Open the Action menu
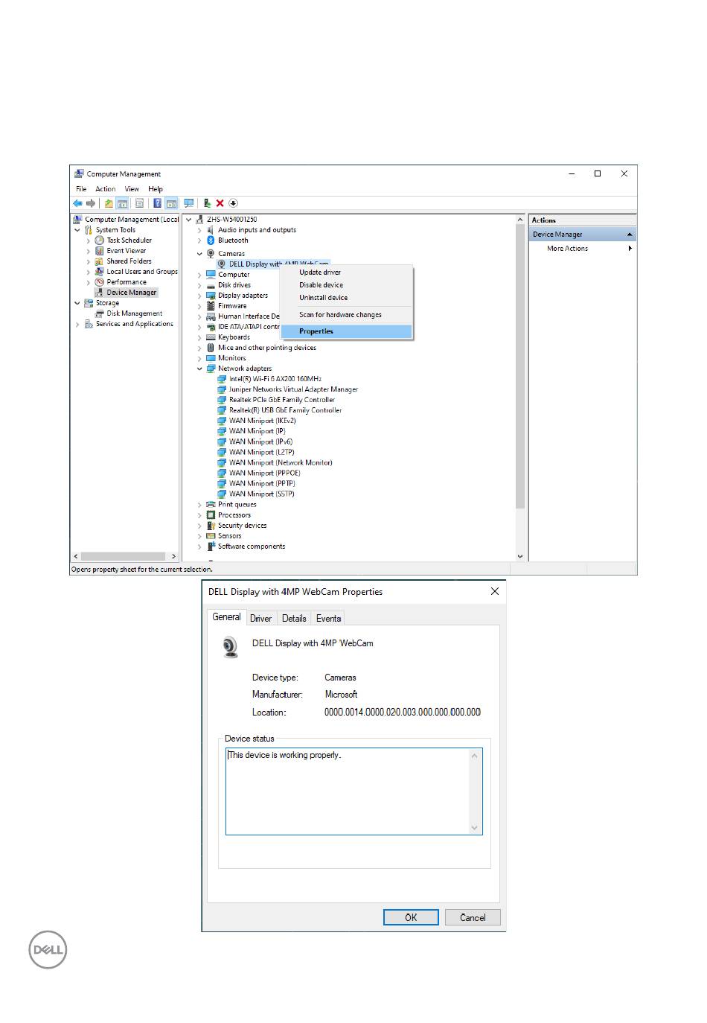Viewport: 707px width, 1023px height. pyautogui.click(x=106, y=189)
